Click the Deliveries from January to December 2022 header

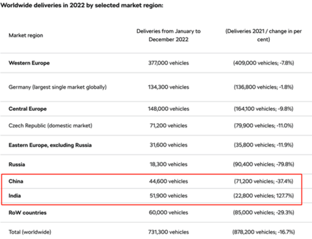(x=168, y=35)
